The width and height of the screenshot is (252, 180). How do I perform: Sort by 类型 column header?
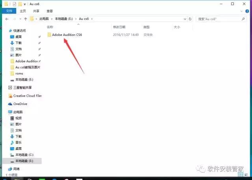[x=146, y=27]
